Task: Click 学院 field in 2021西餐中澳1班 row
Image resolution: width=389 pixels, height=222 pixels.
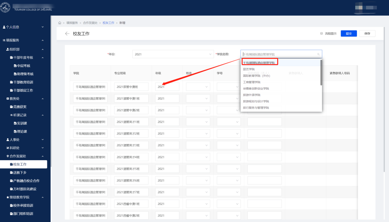Action: [x=90, y=204]
